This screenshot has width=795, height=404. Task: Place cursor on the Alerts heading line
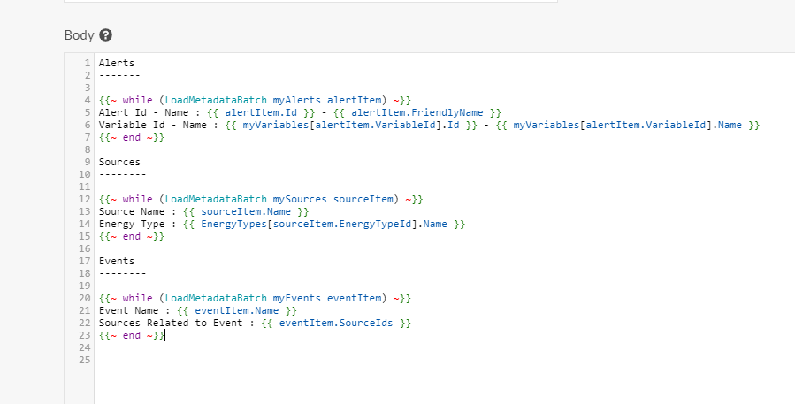tap(117, 64)
